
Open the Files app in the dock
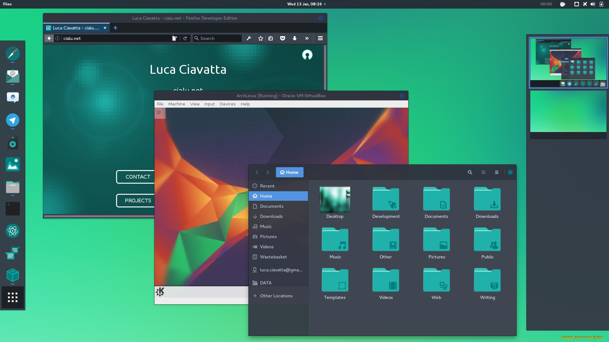(13, 187)
